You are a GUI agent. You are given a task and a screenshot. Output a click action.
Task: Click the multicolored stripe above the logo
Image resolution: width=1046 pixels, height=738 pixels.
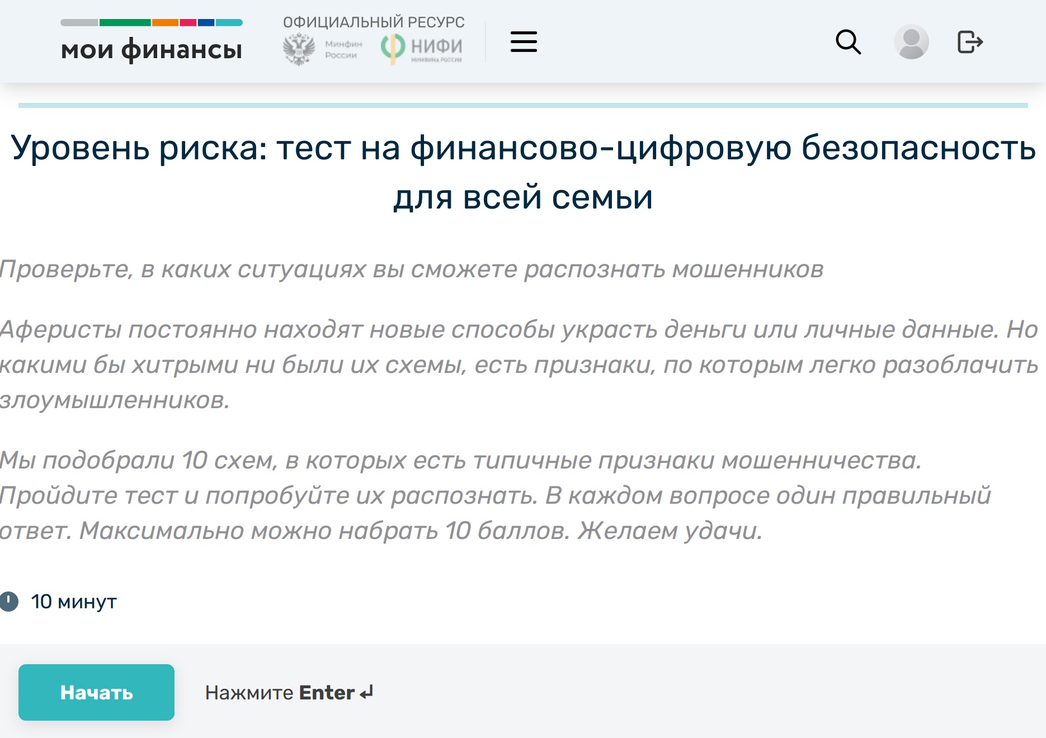point(152,23)
